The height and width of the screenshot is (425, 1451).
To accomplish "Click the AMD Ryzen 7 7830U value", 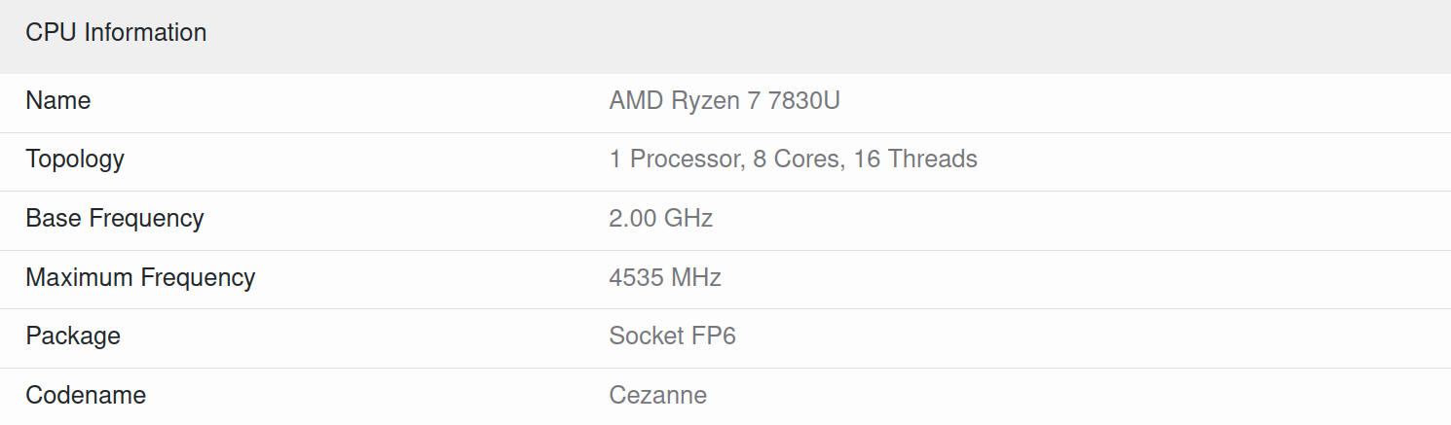I will pos(725,101).
